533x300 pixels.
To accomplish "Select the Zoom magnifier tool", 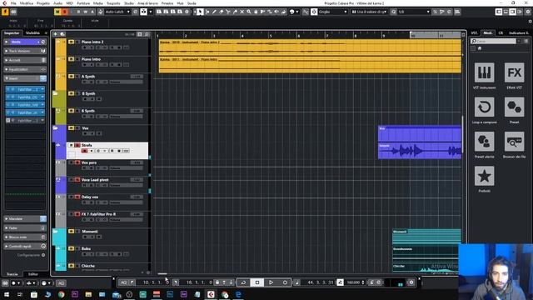I will click(x=249, y=12).
